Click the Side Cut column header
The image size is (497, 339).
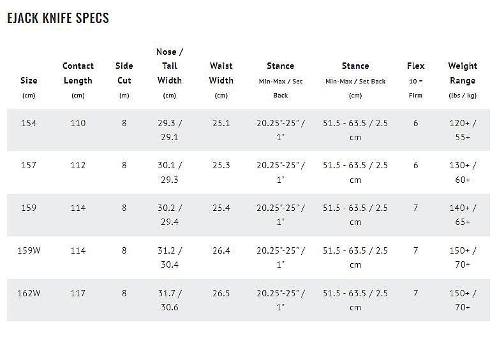coord(124,73)
